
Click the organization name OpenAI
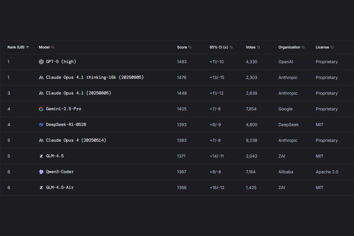click(286, 62)
